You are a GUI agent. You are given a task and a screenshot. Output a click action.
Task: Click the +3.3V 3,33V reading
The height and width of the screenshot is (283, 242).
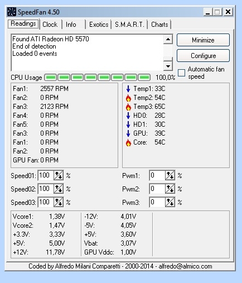click(x=38, y=234)
